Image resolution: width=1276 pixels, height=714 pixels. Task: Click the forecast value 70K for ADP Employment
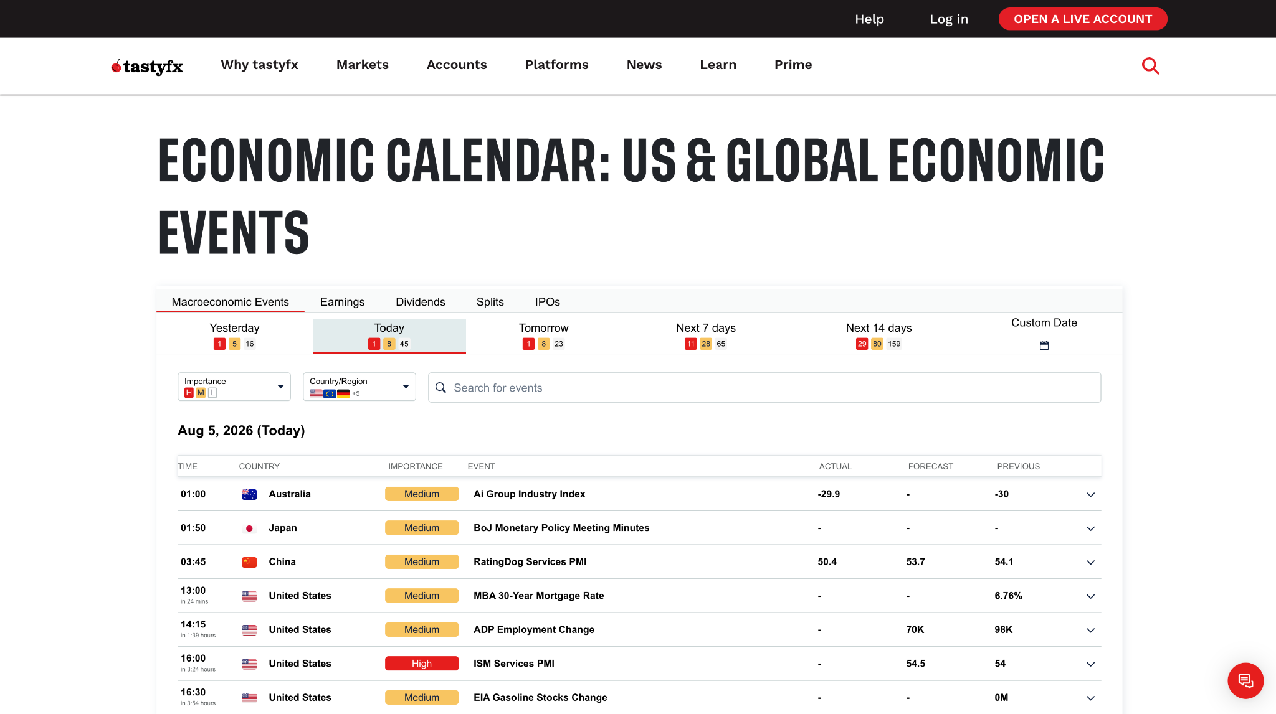(915, 630)
